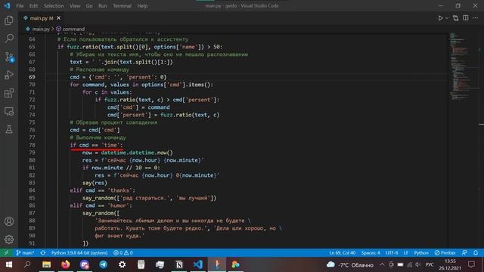Viewport: 484px width, 272px height.
Task: Open the Accounts menu icon
Action: (x=9, y=221)
